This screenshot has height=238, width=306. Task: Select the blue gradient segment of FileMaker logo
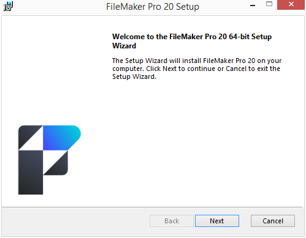(62, 138)
